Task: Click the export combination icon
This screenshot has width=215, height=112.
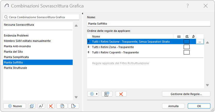Action: [x=73, y=106]
